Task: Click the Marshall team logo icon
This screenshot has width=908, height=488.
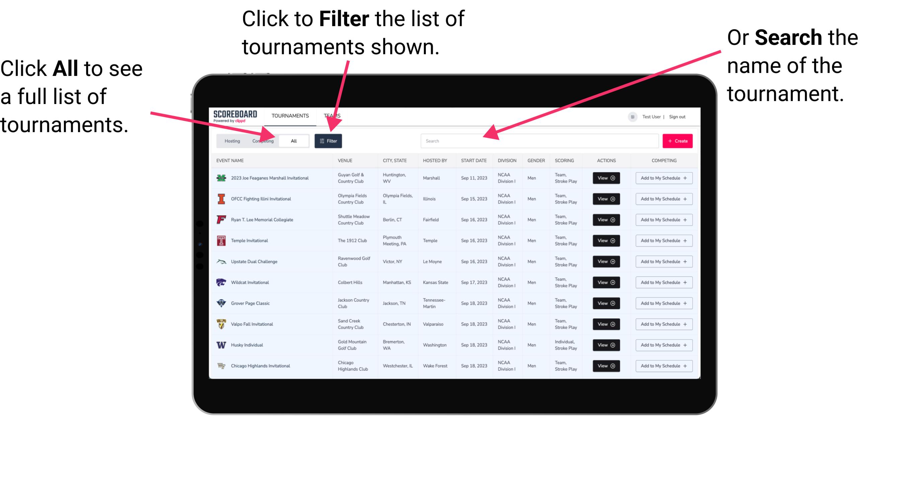Action: (x=221, y=179)
